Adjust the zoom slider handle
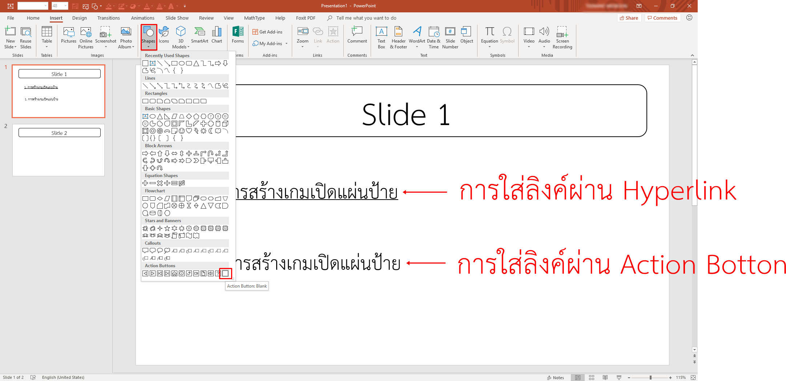786x381 pixels. click(x=650, y=378)
